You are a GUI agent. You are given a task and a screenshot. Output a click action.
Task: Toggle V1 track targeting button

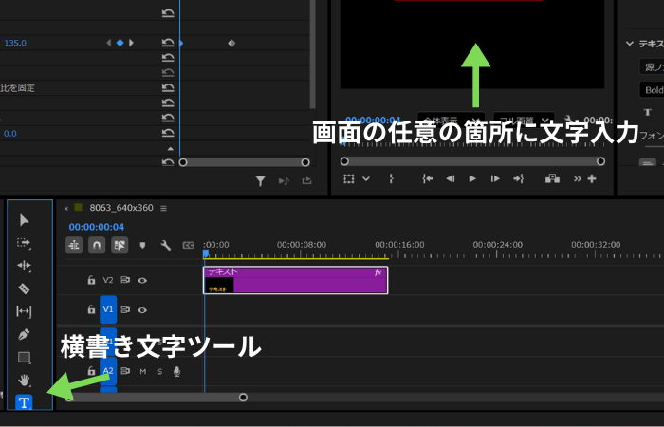[x=108, y=309]
